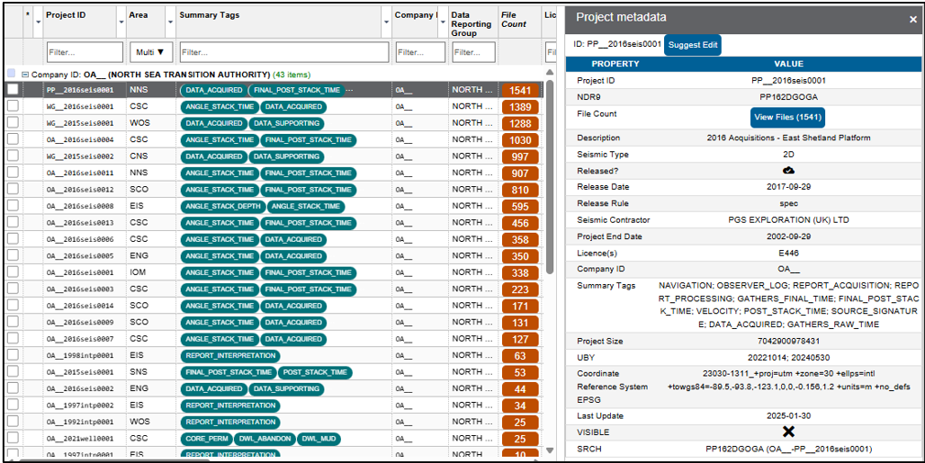Click REPORT_INTERPRETATION tag on OA__1997intp0002 row

point(230,405)
